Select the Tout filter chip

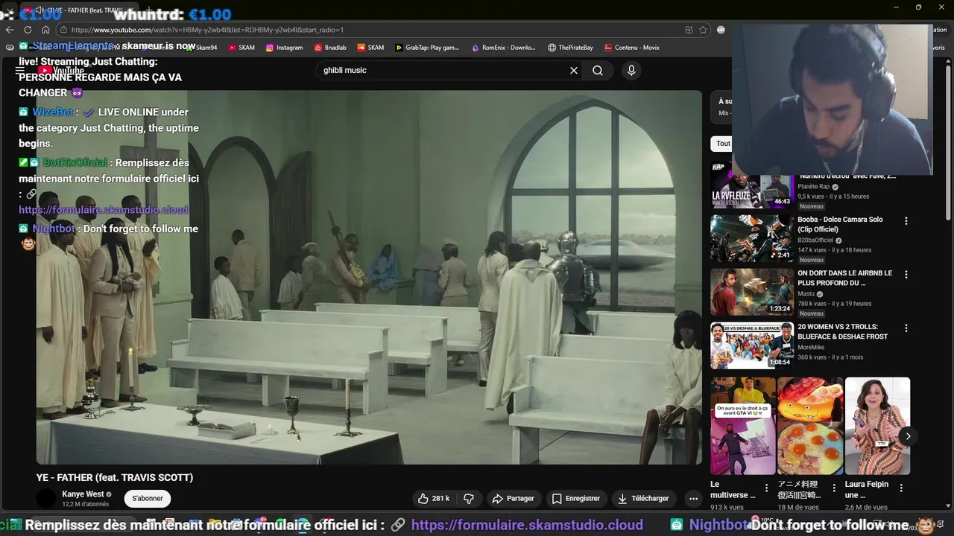pyautogui.click(x=722, y=144)
